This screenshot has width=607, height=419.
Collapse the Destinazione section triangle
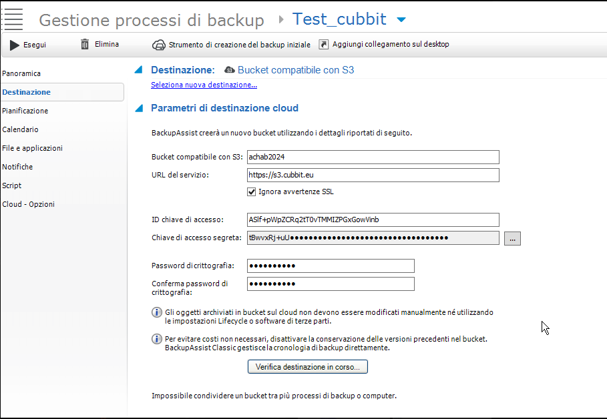(x=138, y=70)
